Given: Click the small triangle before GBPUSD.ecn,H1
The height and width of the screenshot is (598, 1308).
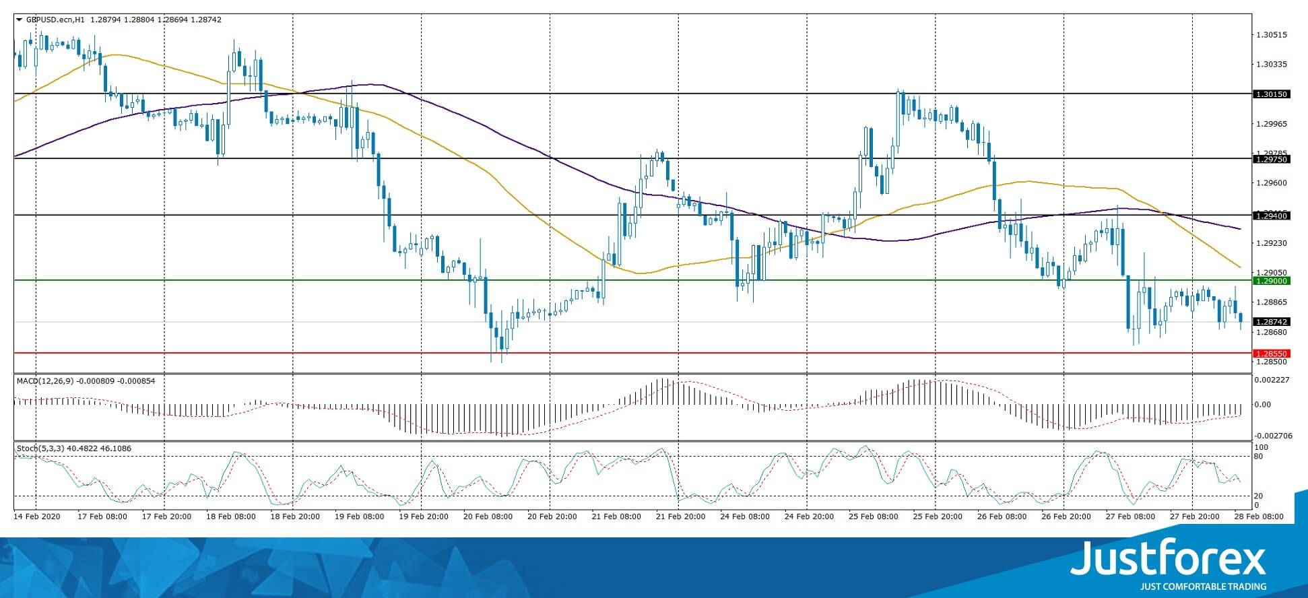Looking at the screenshot, I should click(x=19, y=20).
